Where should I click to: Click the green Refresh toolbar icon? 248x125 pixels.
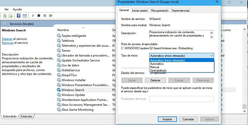coord(5,16)
